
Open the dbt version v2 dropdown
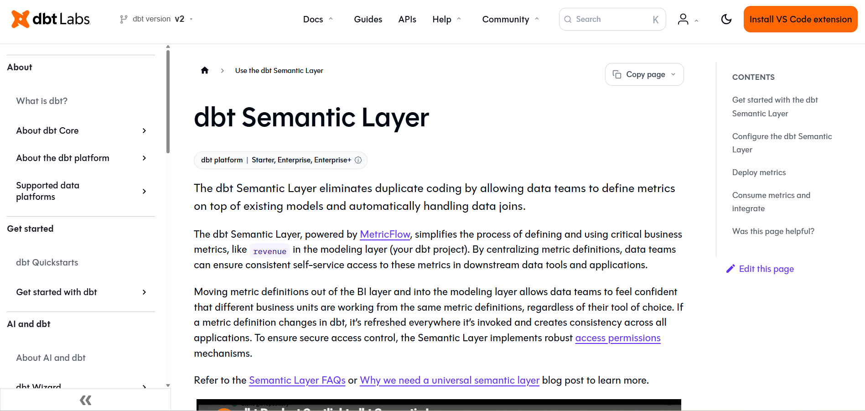pyautogui.click(x=156, y=19)
